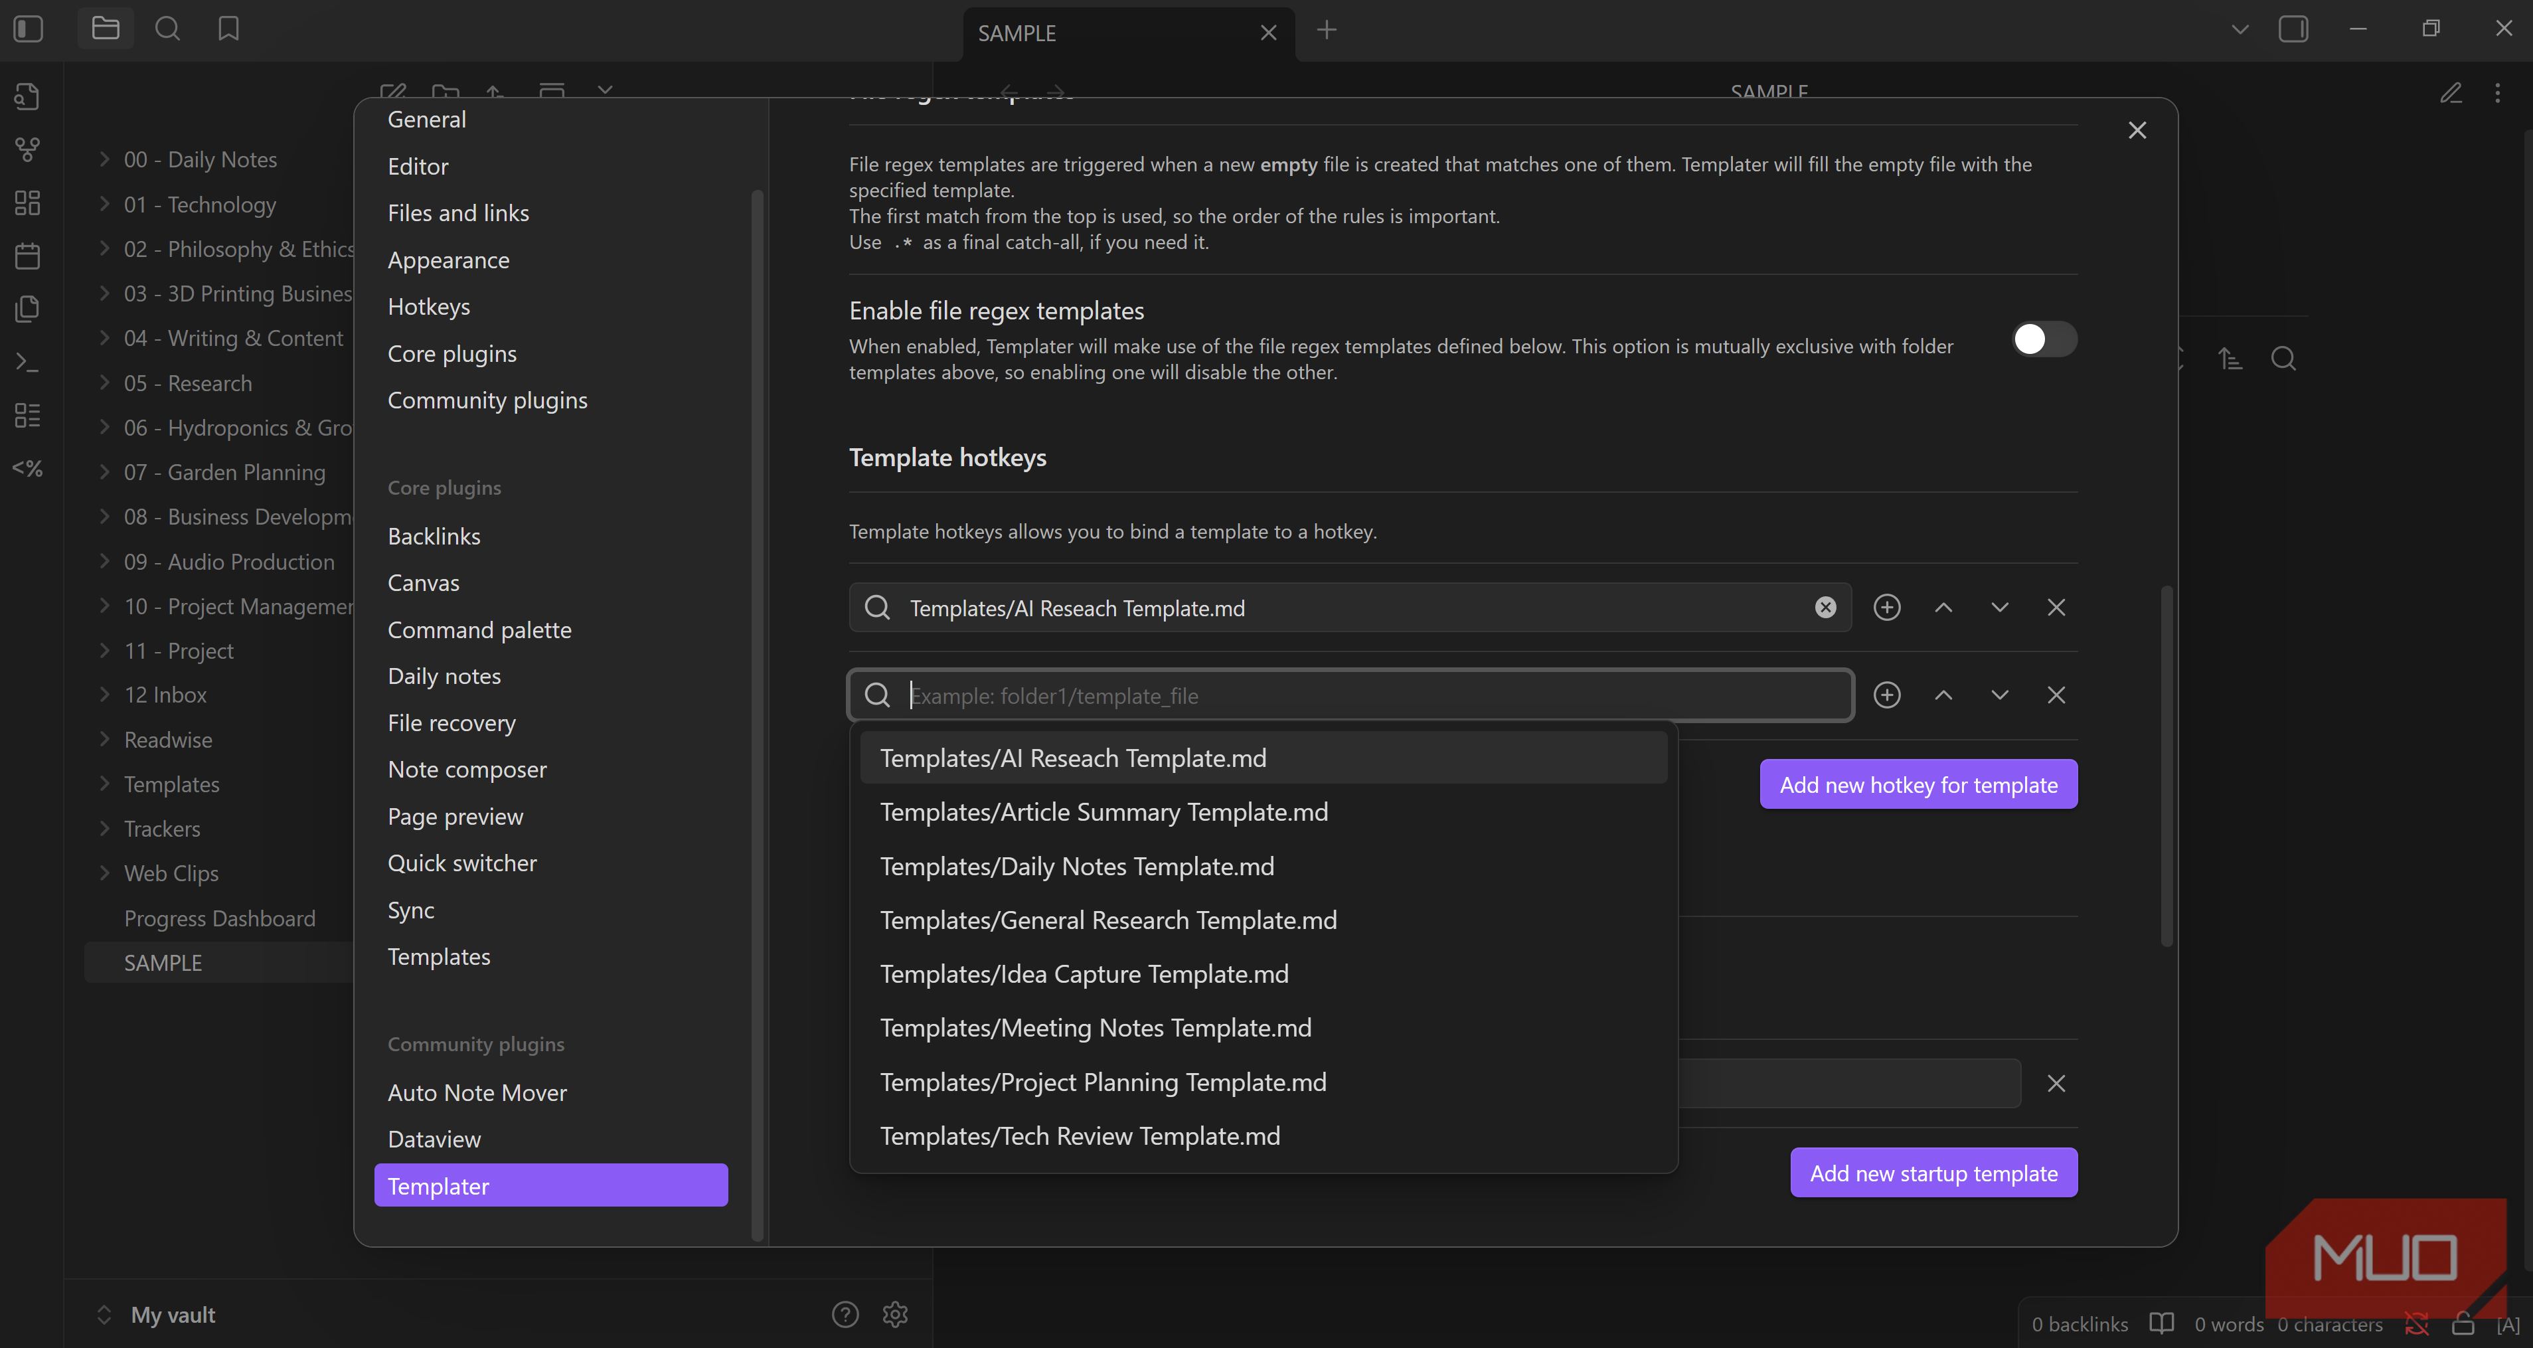
Task: Close the settings dialog
Action: [x=2137, y=129]
